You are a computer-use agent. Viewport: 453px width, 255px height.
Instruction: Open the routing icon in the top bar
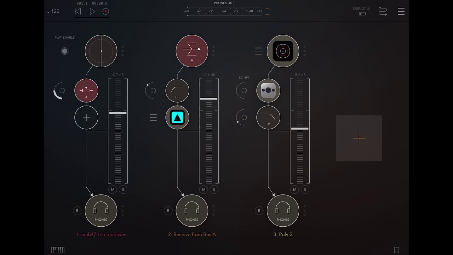point(383,11)
